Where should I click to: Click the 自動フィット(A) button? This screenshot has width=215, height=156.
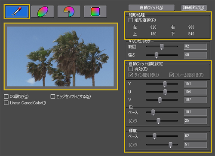click(x=151, y=8)
